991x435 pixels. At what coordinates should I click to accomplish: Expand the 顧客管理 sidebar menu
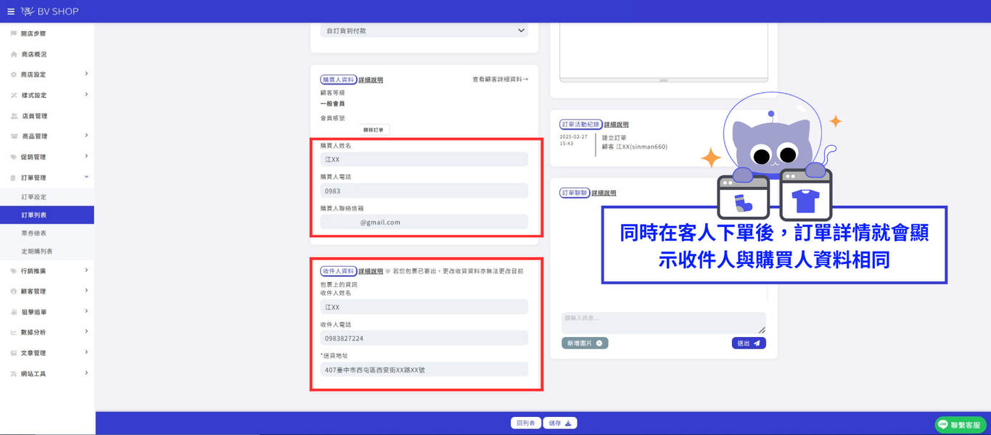coord(47,291)
